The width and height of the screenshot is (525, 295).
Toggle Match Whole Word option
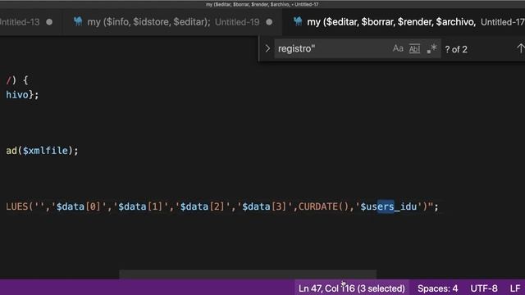point(414,49)
